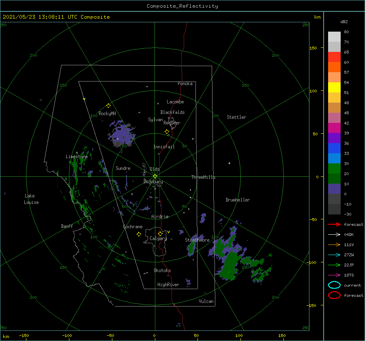Select the 20 dBZ green color swatch

click(334, 169)
